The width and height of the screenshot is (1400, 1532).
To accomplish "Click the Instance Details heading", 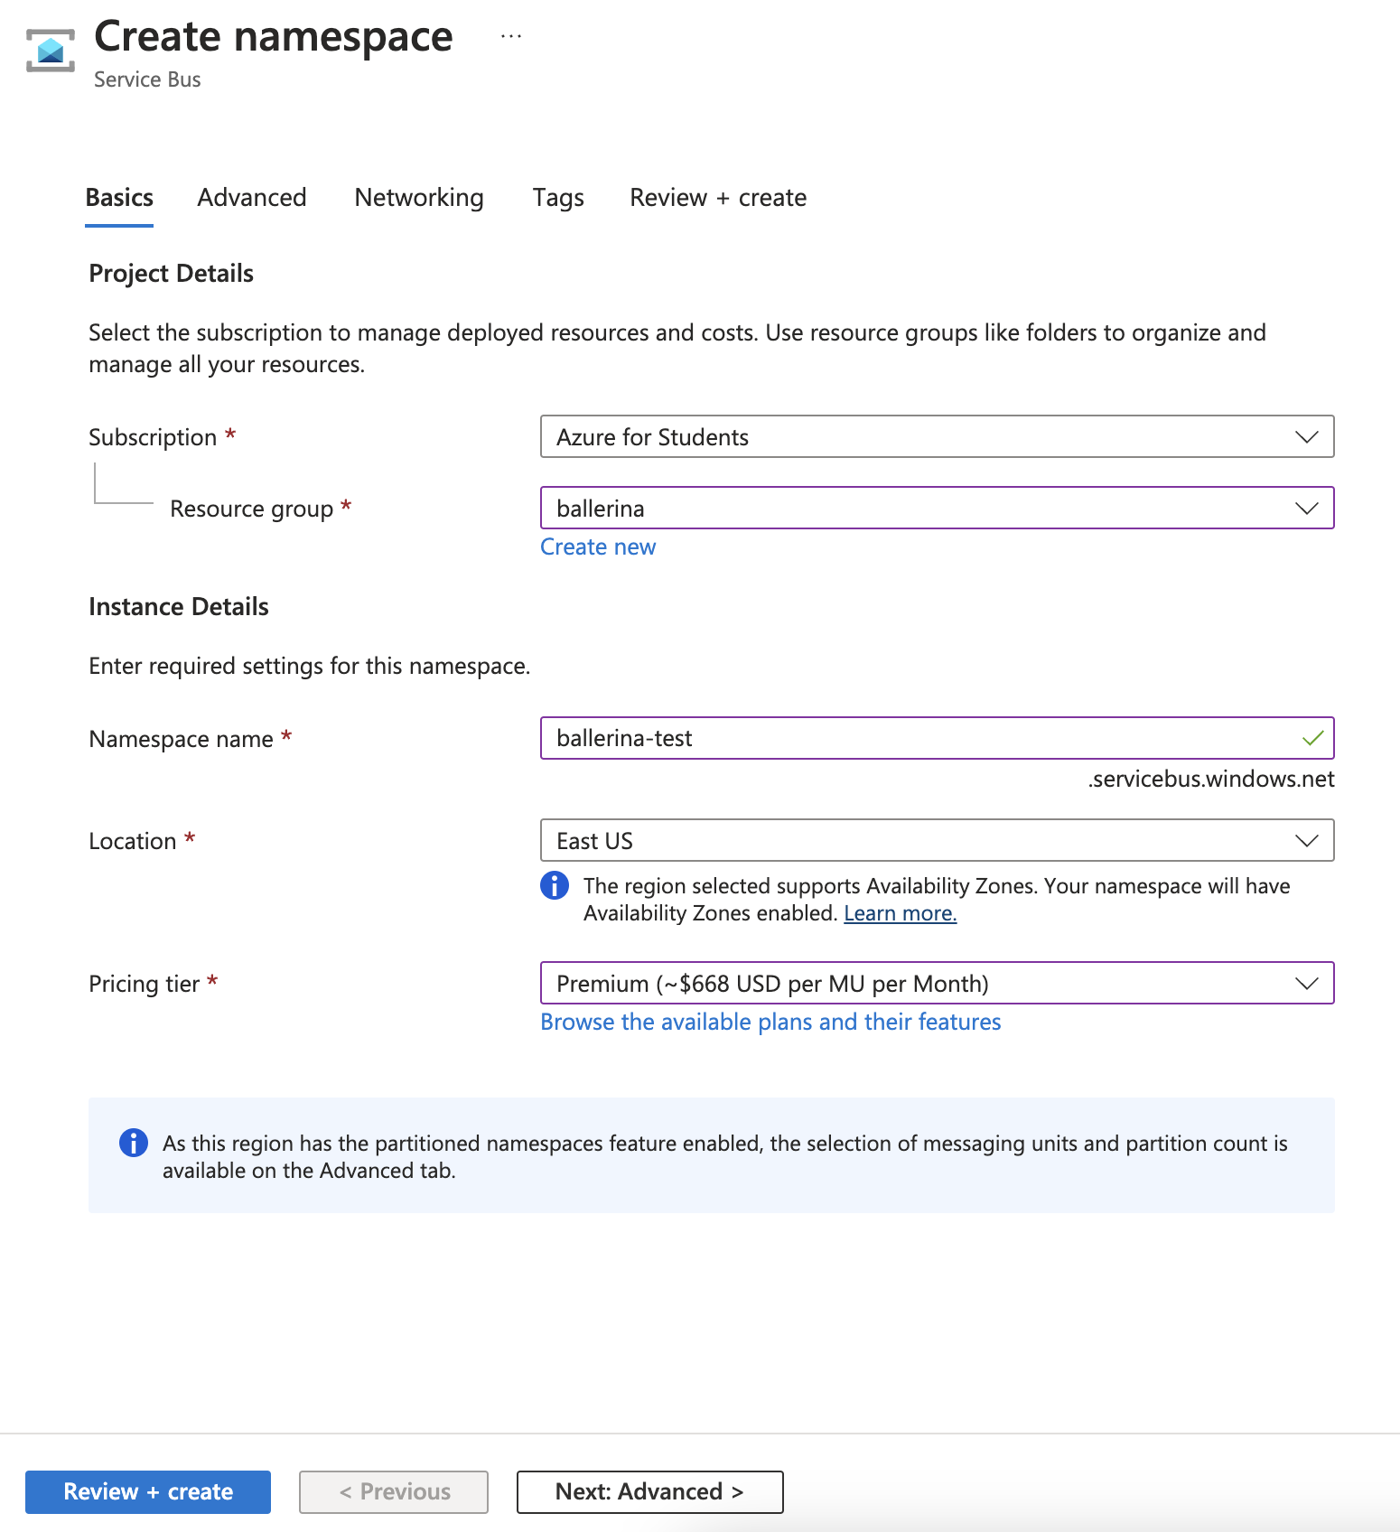I will [179, 606].
